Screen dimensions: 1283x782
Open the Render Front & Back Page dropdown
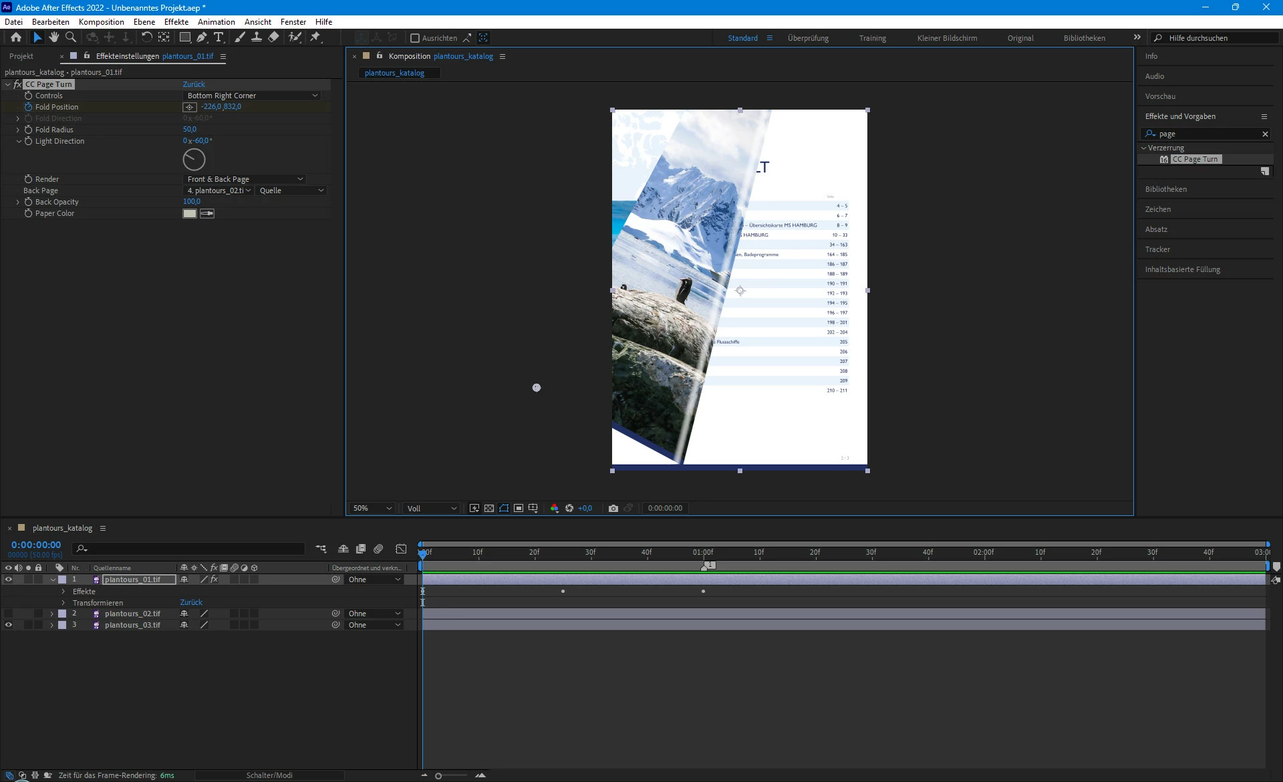pyautogui.click(x=245, y=179)
